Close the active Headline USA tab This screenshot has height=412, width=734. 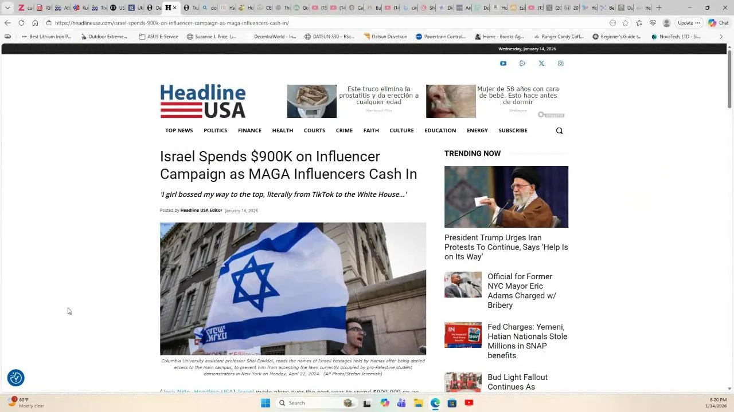(x=175, y=7)
